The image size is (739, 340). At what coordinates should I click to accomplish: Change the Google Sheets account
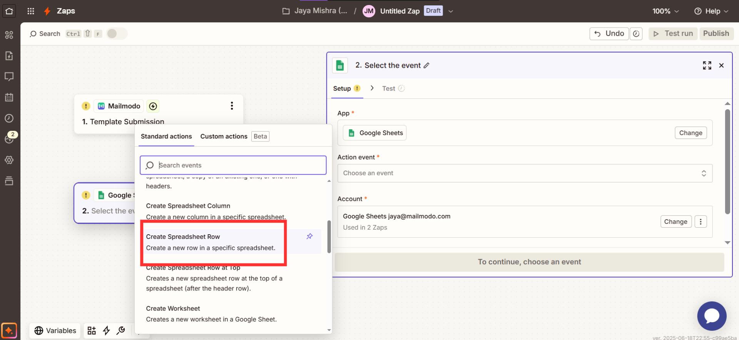(x=676, y=222)
